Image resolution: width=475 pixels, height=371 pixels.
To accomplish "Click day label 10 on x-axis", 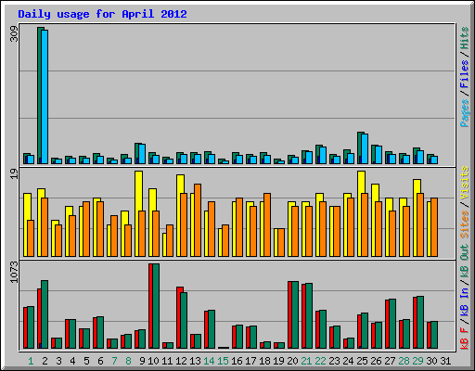I will [x=153, y=361].
